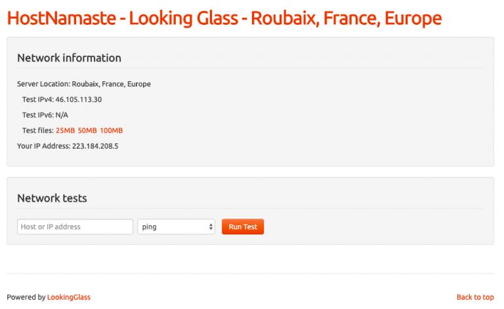
Task: Download the 50MB test file
Action: (x=87, y=130)
